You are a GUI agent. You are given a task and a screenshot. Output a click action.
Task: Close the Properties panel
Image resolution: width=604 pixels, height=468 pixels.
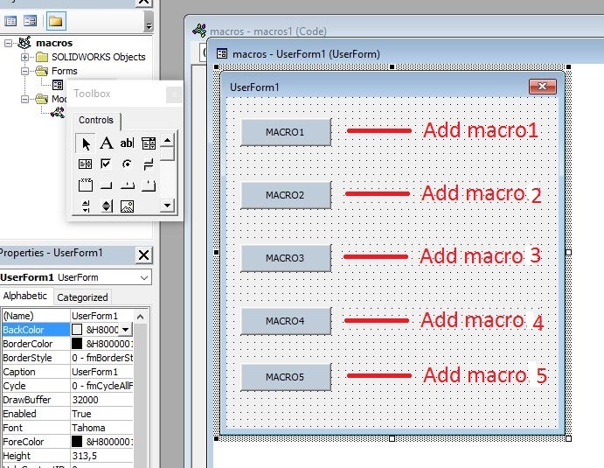143,255
